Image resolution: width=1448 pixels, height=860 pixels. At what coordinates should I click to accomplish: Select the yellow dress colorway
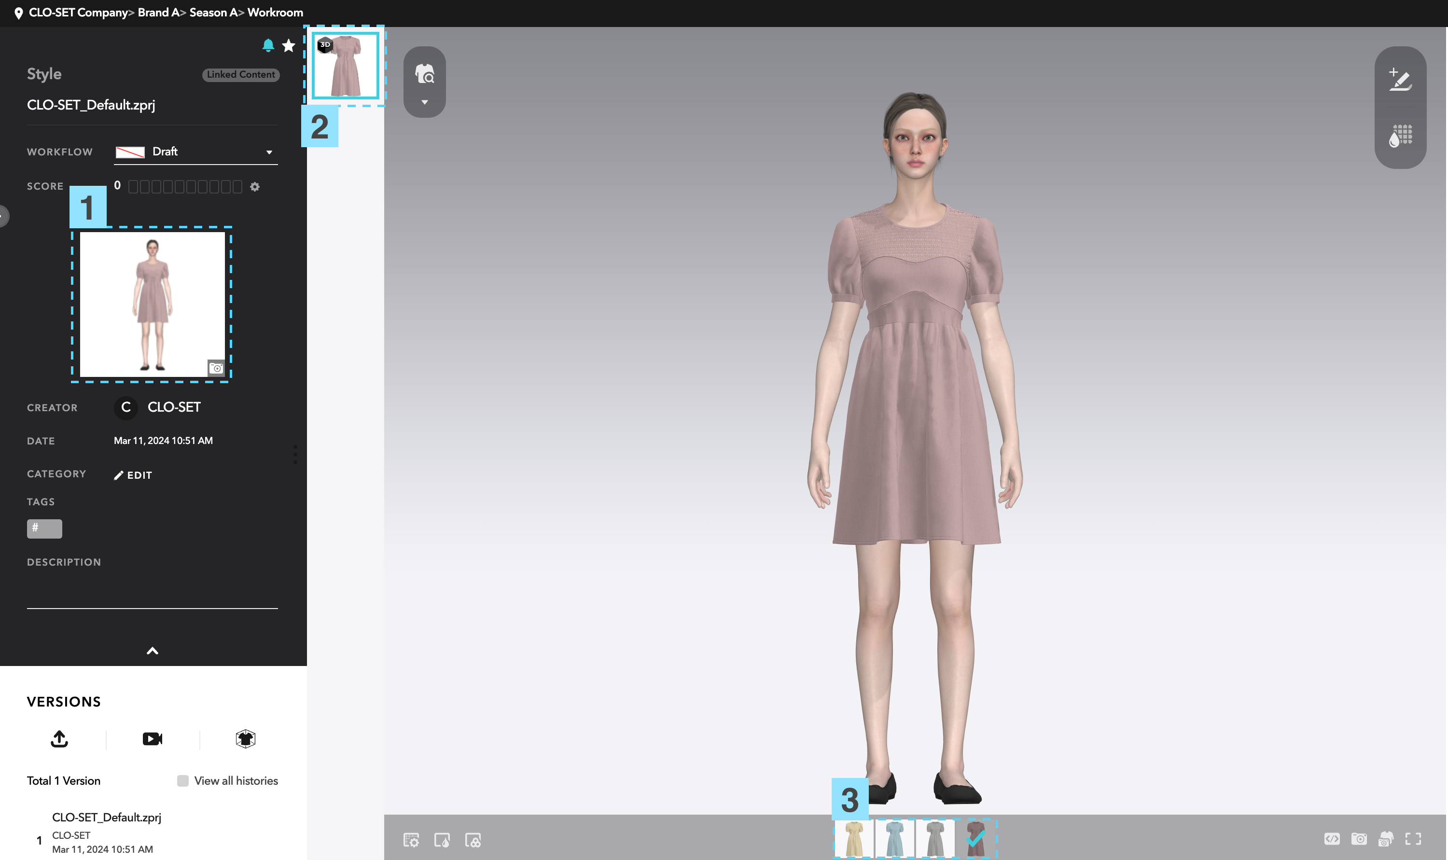point(854,839)
